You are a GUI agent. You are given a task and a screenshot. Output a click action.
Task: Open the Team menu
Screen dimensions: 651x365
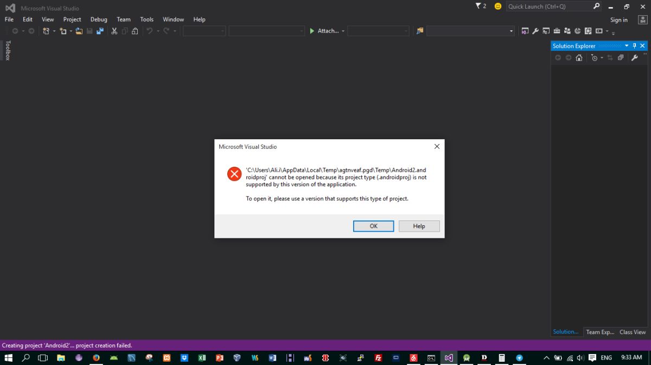[124, 19]
